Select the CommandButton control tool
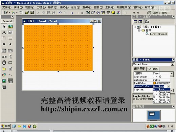Image resolution: width=176 pixels, height=132 pixels. click(10, 39)
